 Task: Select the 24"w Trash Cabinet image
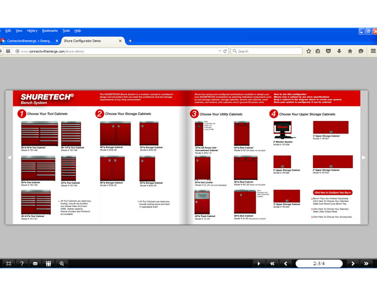click(202, 202)
